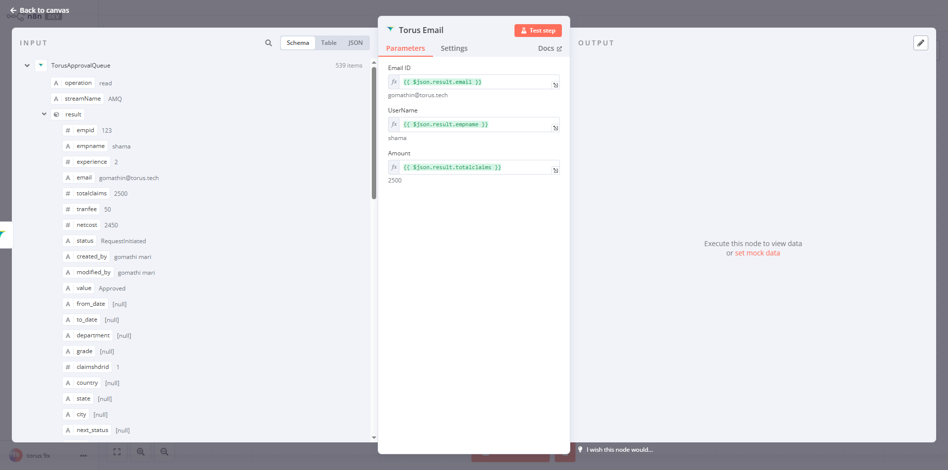Switch input view to Schema
Viewport: 948px width, 470px height.
coord(298,43)
